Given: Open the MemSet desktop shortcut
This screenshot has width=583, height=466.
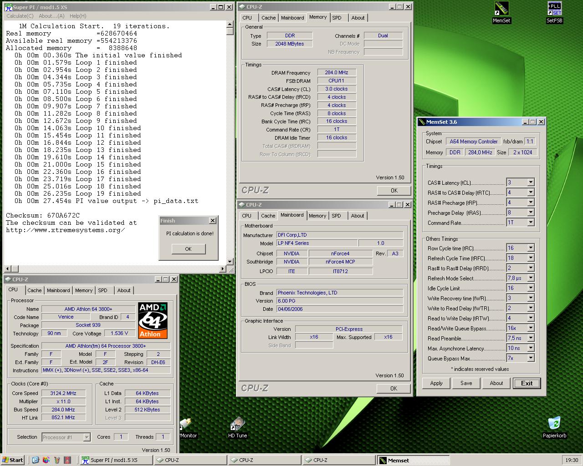Looking at the screenshot, I should coord(501,12).
